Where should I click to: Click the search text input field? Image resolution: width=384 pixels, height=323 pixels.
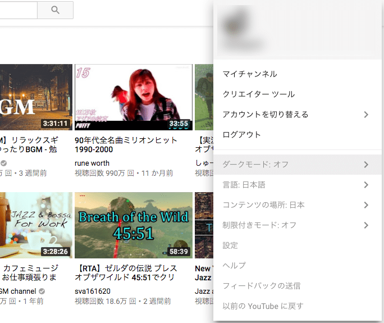[19, 10]
